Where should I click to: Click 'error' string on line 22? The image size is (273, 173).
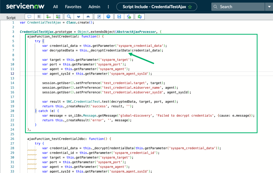point(97,120)
